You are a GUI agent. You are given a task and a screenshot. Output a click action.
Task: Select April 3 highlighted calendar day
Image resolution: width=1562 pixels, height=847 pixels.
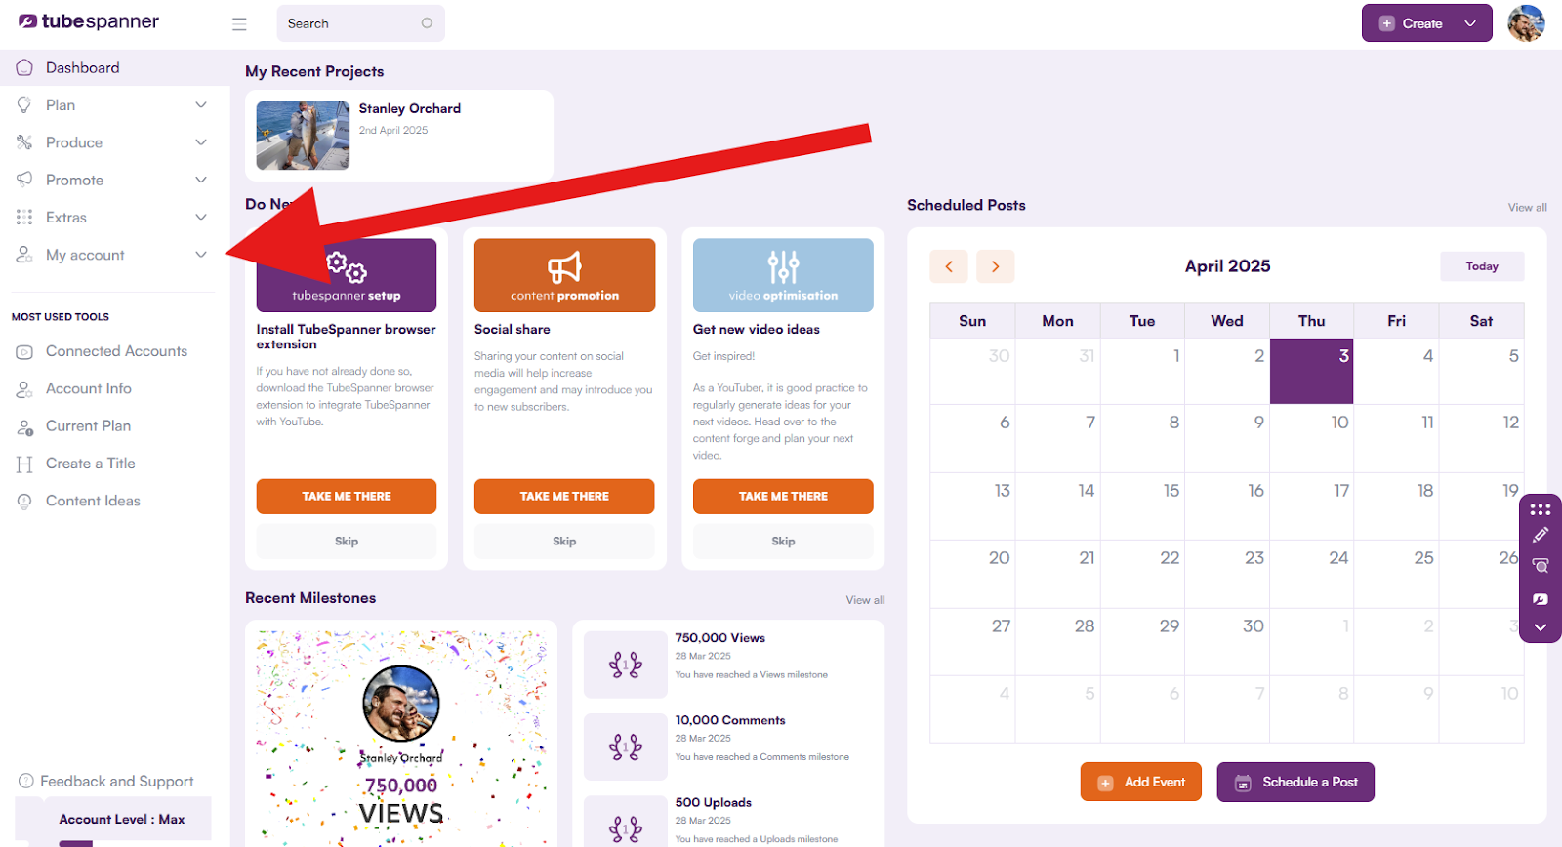pyautogui.click(x=1311, y=371)
